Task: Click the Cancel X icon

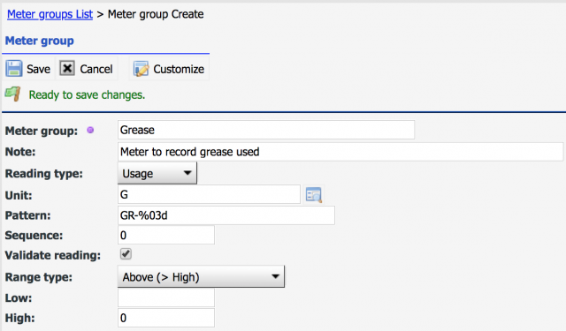Action: [x=67, y=68]
